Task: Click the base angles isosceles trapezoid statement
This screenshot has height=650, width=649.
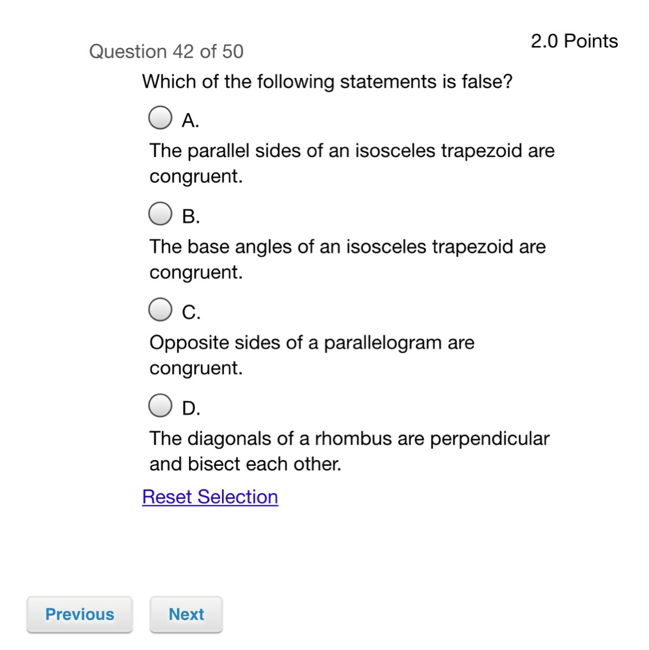Action: click(348, 259)
